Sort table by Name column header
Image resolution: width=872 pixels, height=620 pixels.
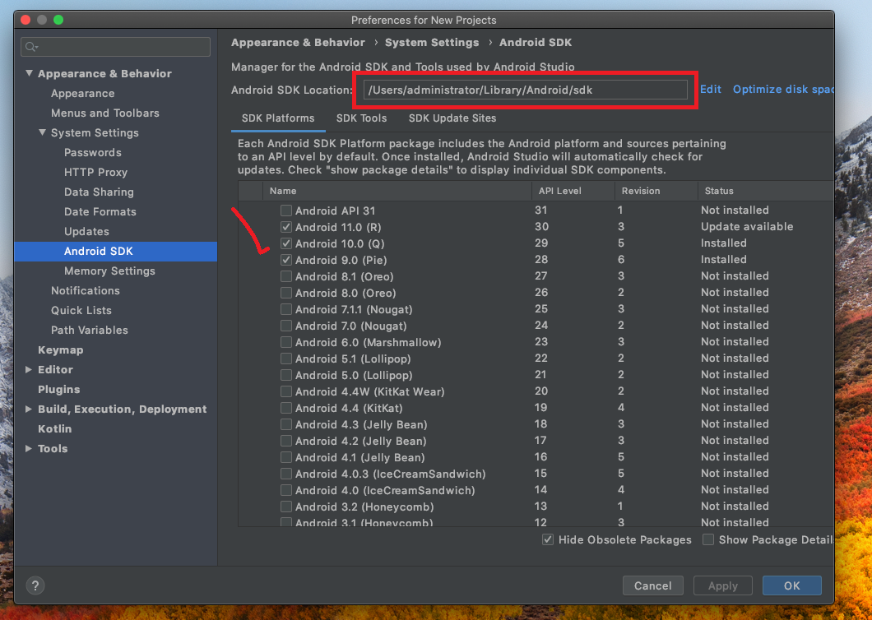click(x=397, y=191)
